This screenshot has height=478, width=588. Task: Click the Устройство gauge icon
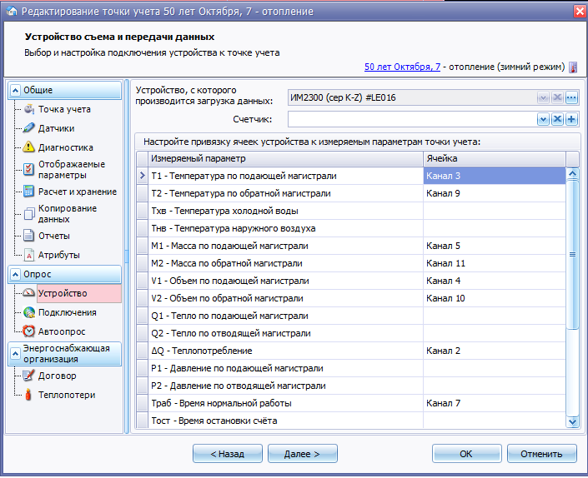point(28,293)
